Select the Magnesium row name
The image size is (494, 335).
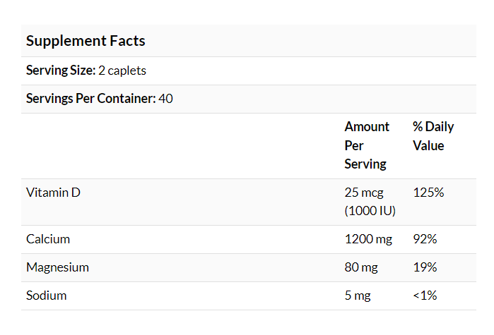[58, 267]
